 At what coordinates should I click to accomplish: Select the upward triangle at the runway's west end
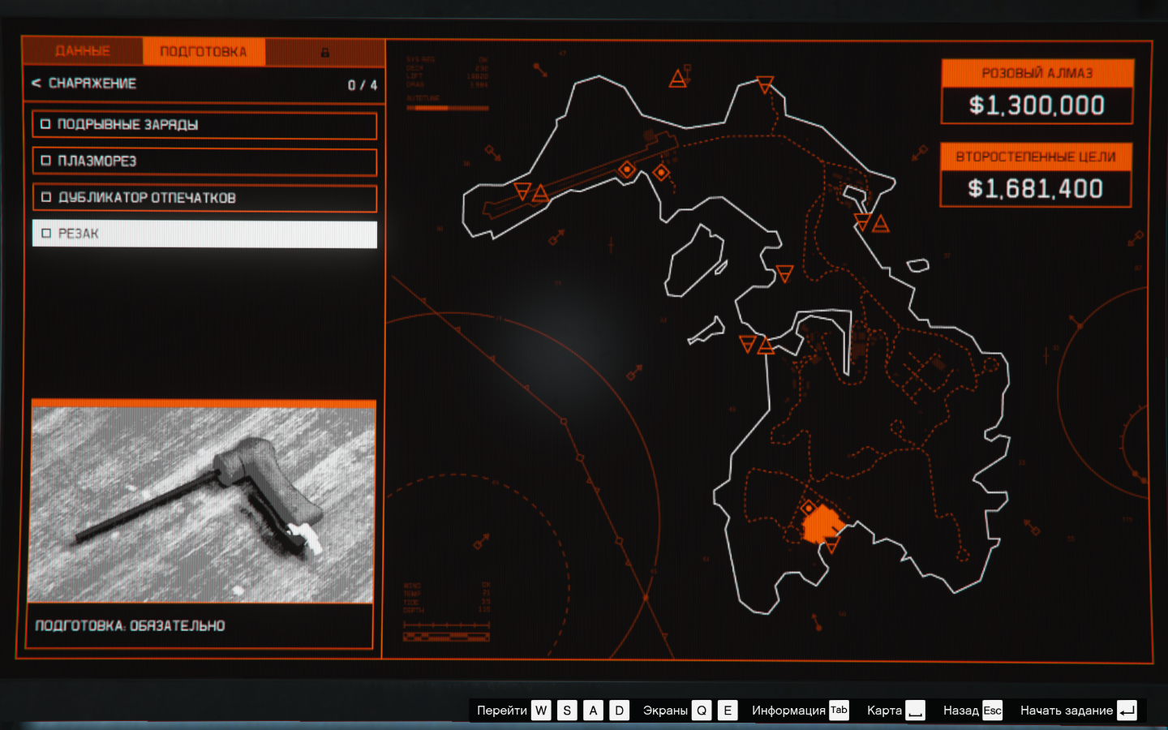(541, 193)
